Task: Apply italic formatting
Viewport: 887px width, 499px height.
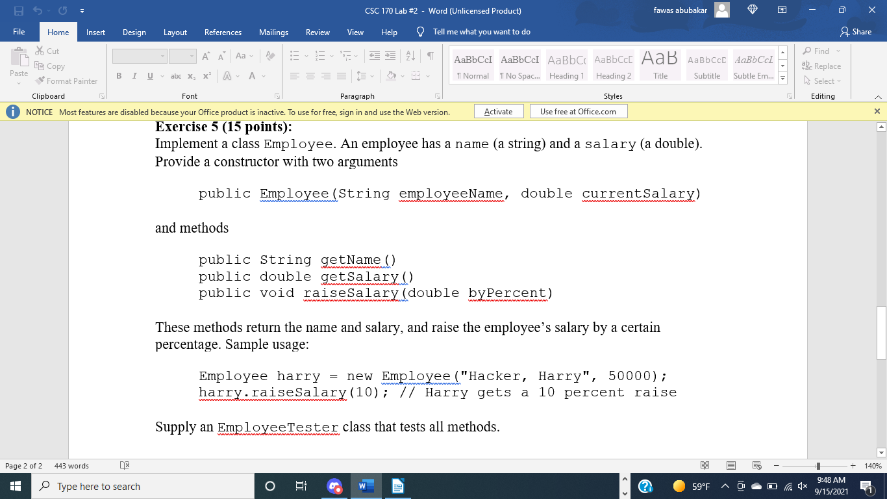Action: [133, 76]
